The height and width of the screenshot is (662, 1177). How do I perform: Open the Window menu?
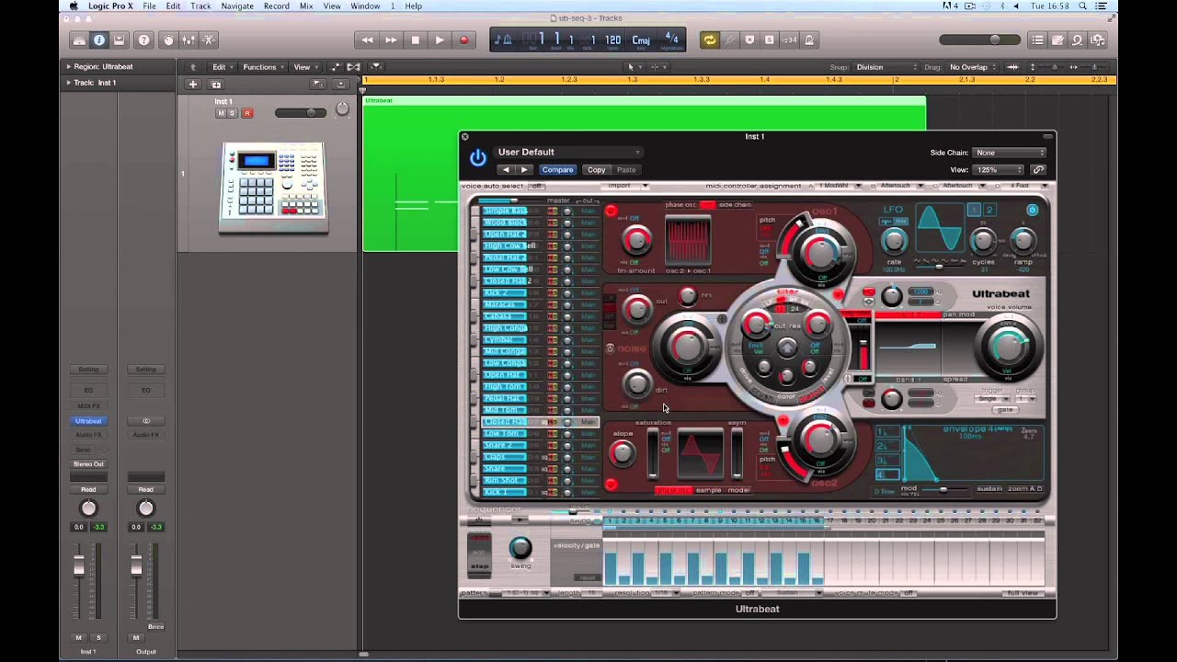pos(365,6)
